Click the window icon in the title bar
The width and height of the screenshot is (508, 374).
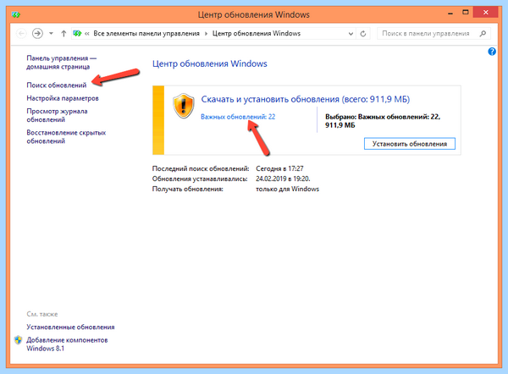click(x=16, y=14)
